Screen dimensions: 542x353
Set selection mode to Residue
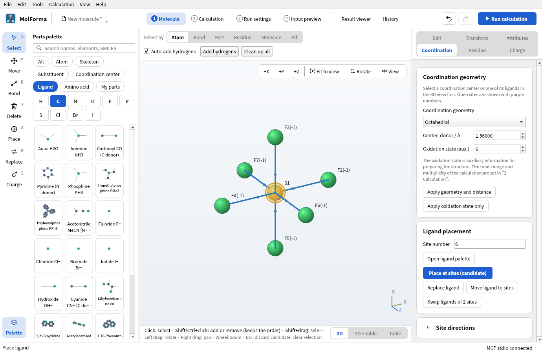coord(243,37)
